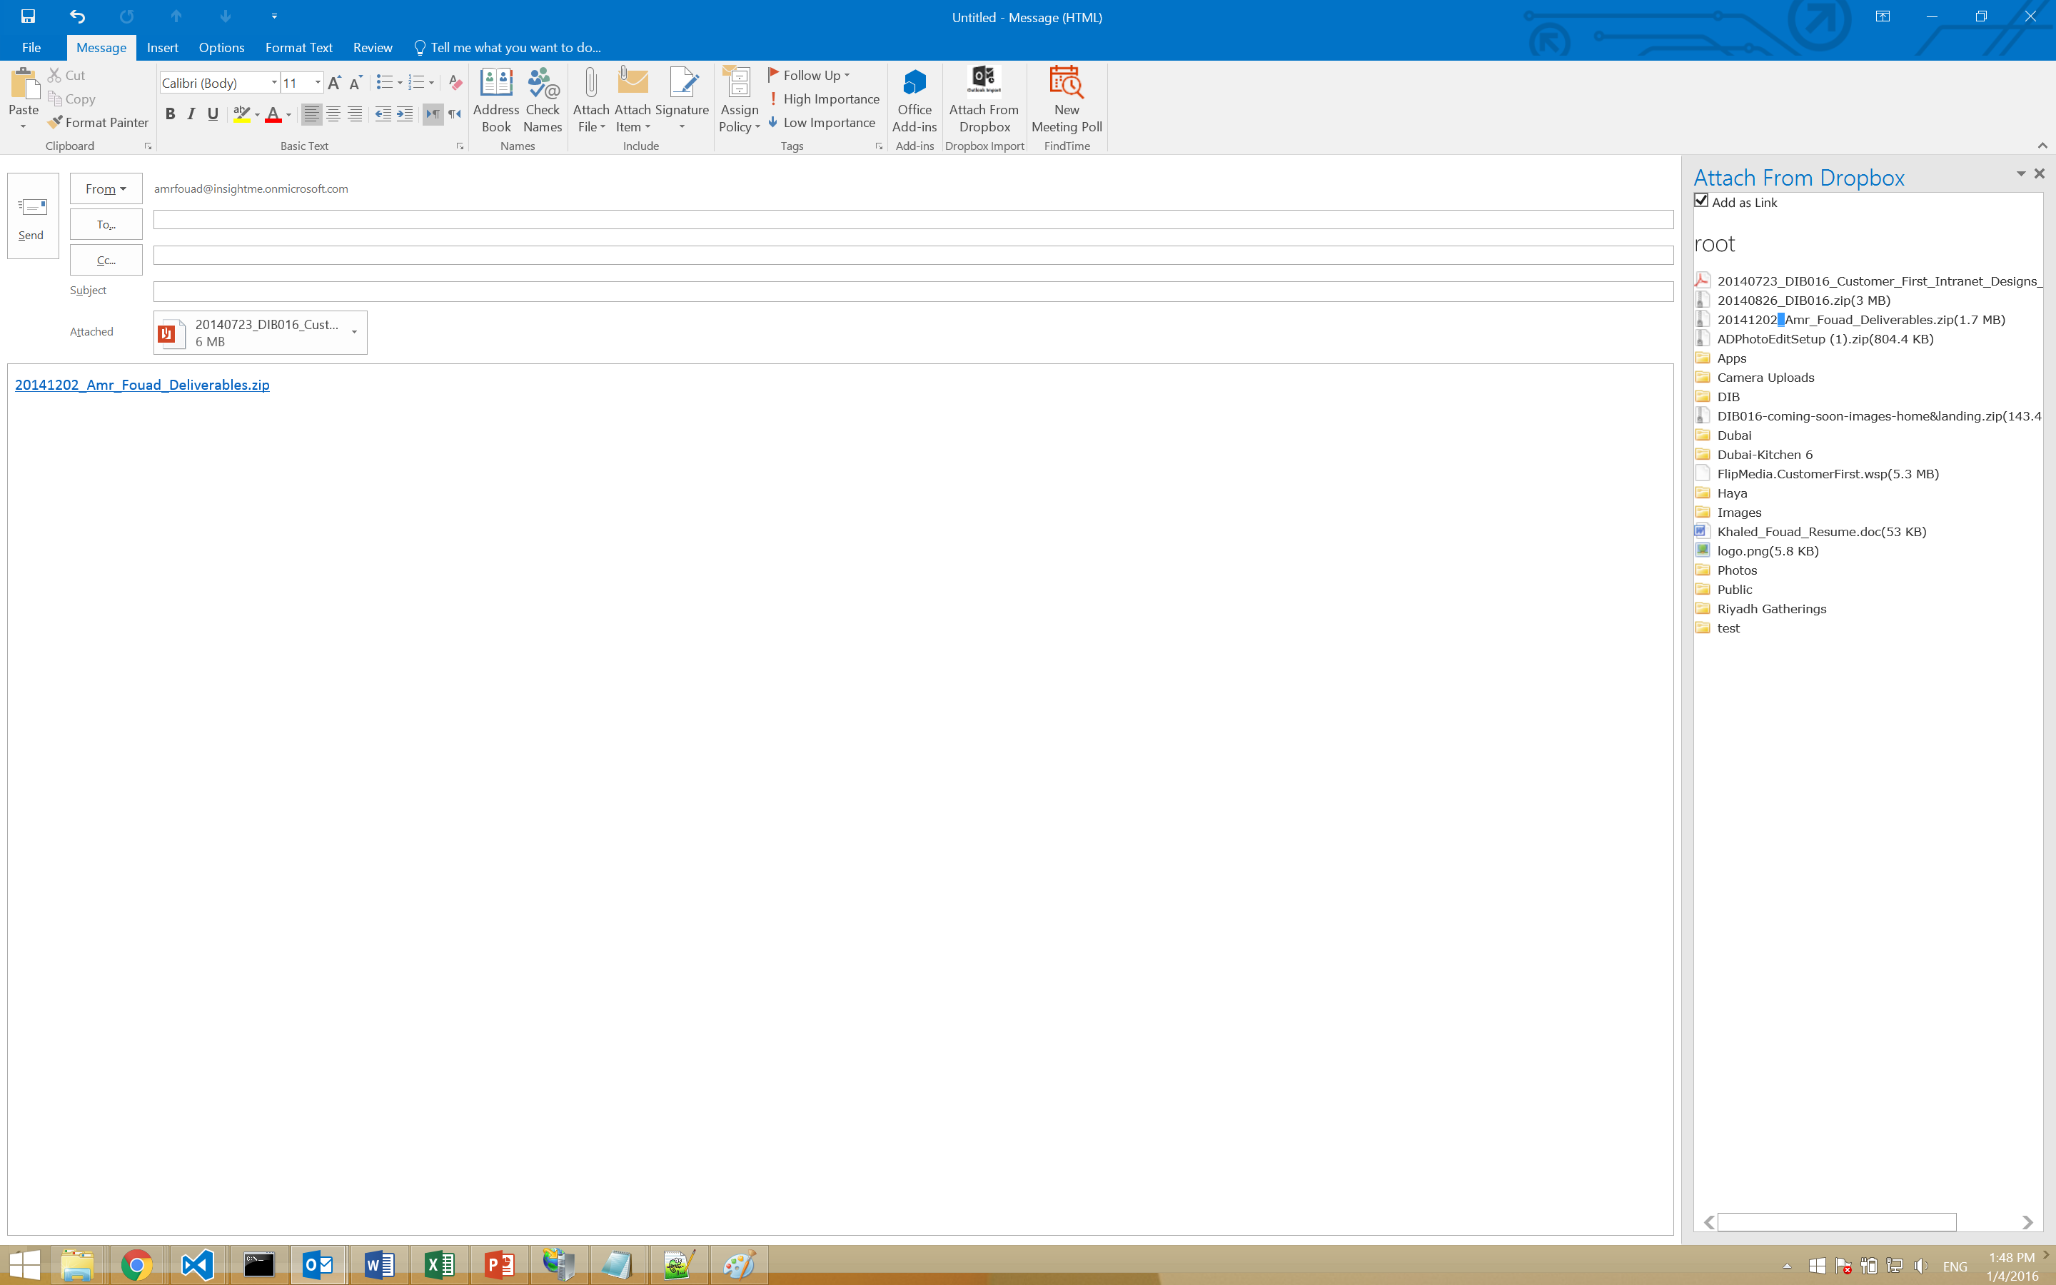Switch to the Insert tab
Viewport: 2056px width, 1285px height.
[x=162, y=48]
